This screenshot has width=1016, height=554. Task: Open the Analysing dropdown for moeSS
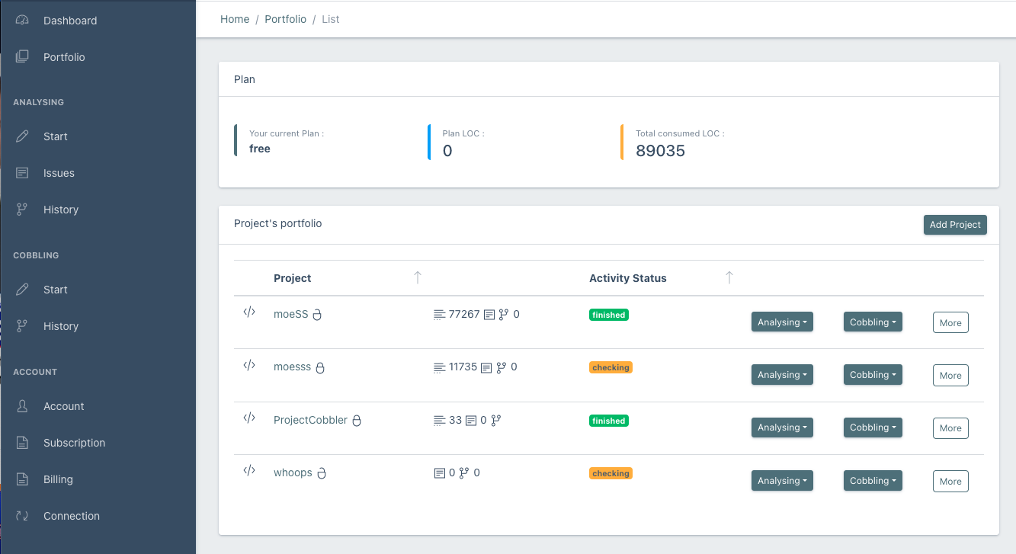(x=782, y=322)
